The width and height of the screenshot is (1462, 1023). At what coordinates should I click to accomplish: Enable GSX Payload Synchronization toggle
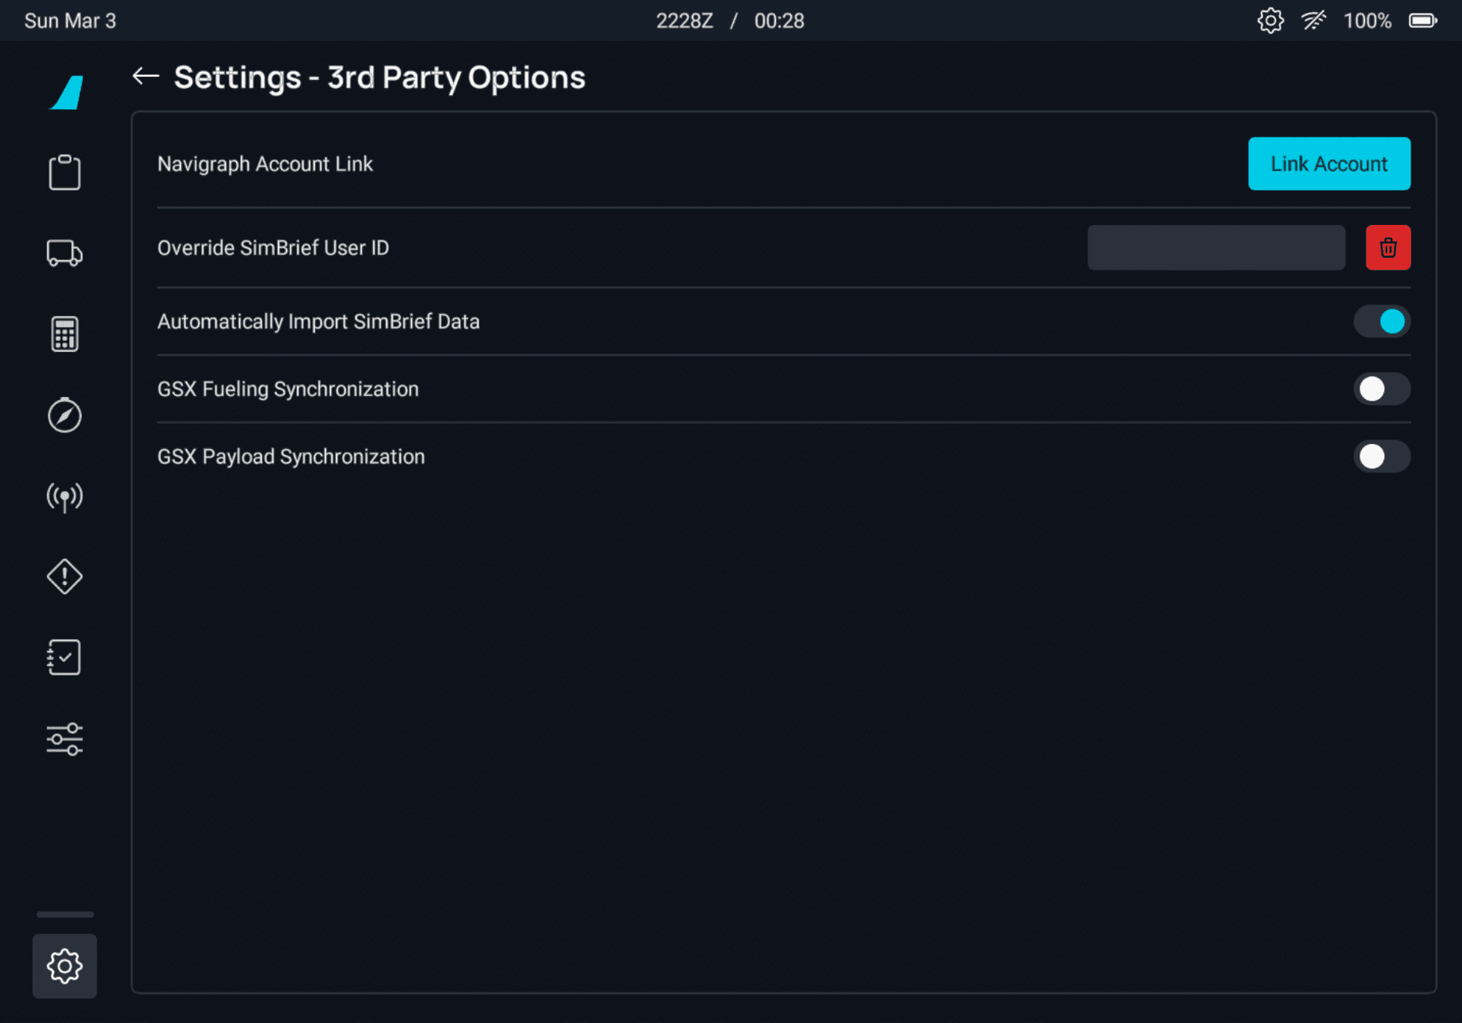[x=1381, y=457]
